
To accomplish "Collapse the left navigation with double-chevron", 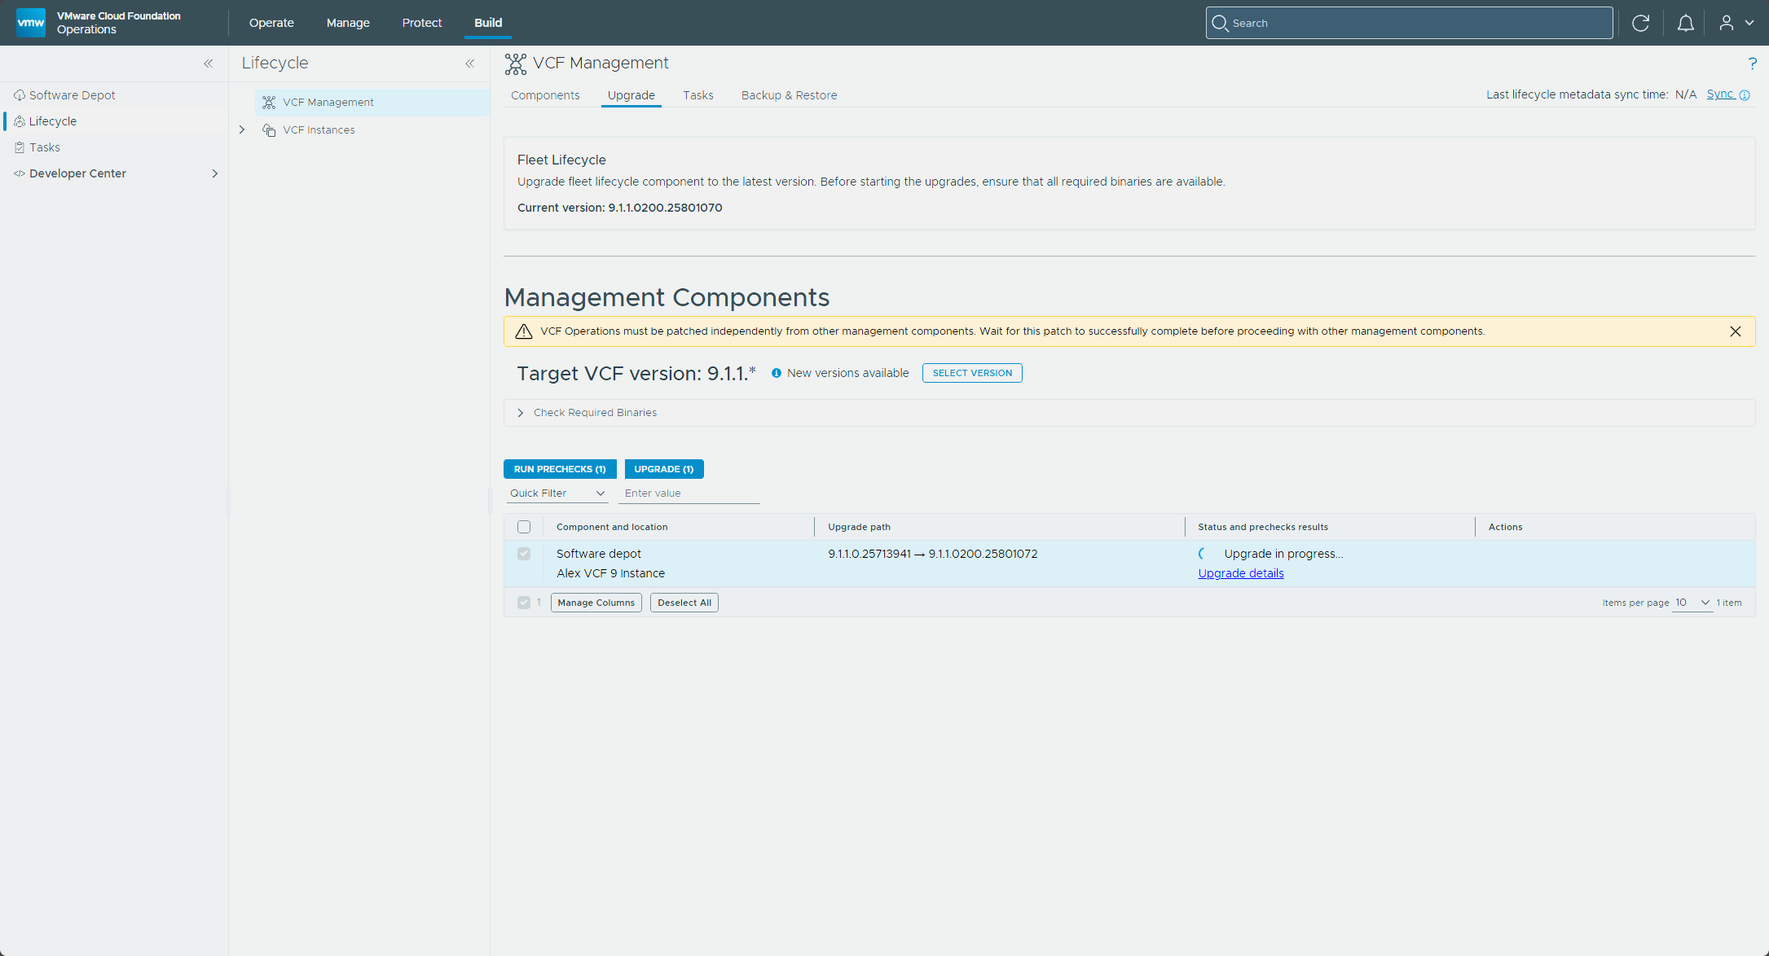I will coord(209,64).
